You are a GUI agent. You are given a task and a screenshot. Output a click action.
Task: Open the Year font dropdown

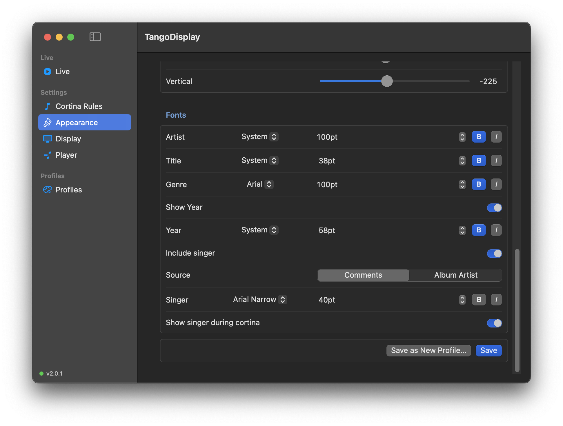pyautogui.click(x=260, y=230)
